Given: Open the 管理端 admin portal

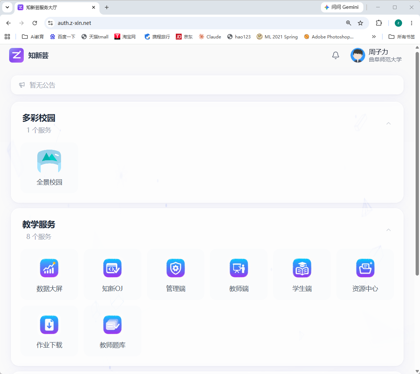Looking at the screenshot, I should click(x=176, y=274).
